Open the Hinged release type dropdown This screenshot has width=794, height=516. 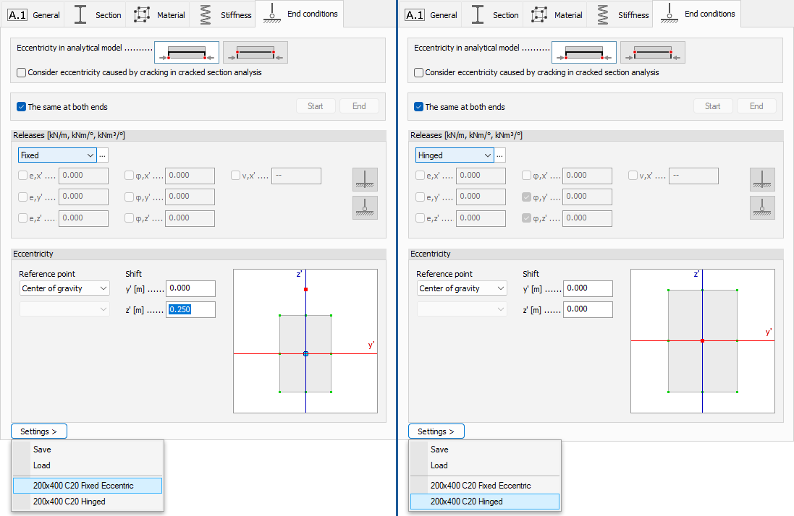tap(455, 155)
